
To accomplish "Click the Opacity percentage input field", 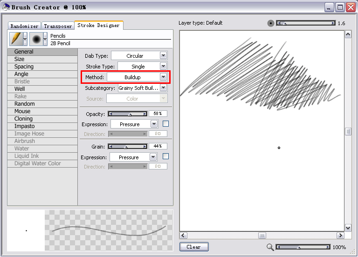I will click(158, 114).
